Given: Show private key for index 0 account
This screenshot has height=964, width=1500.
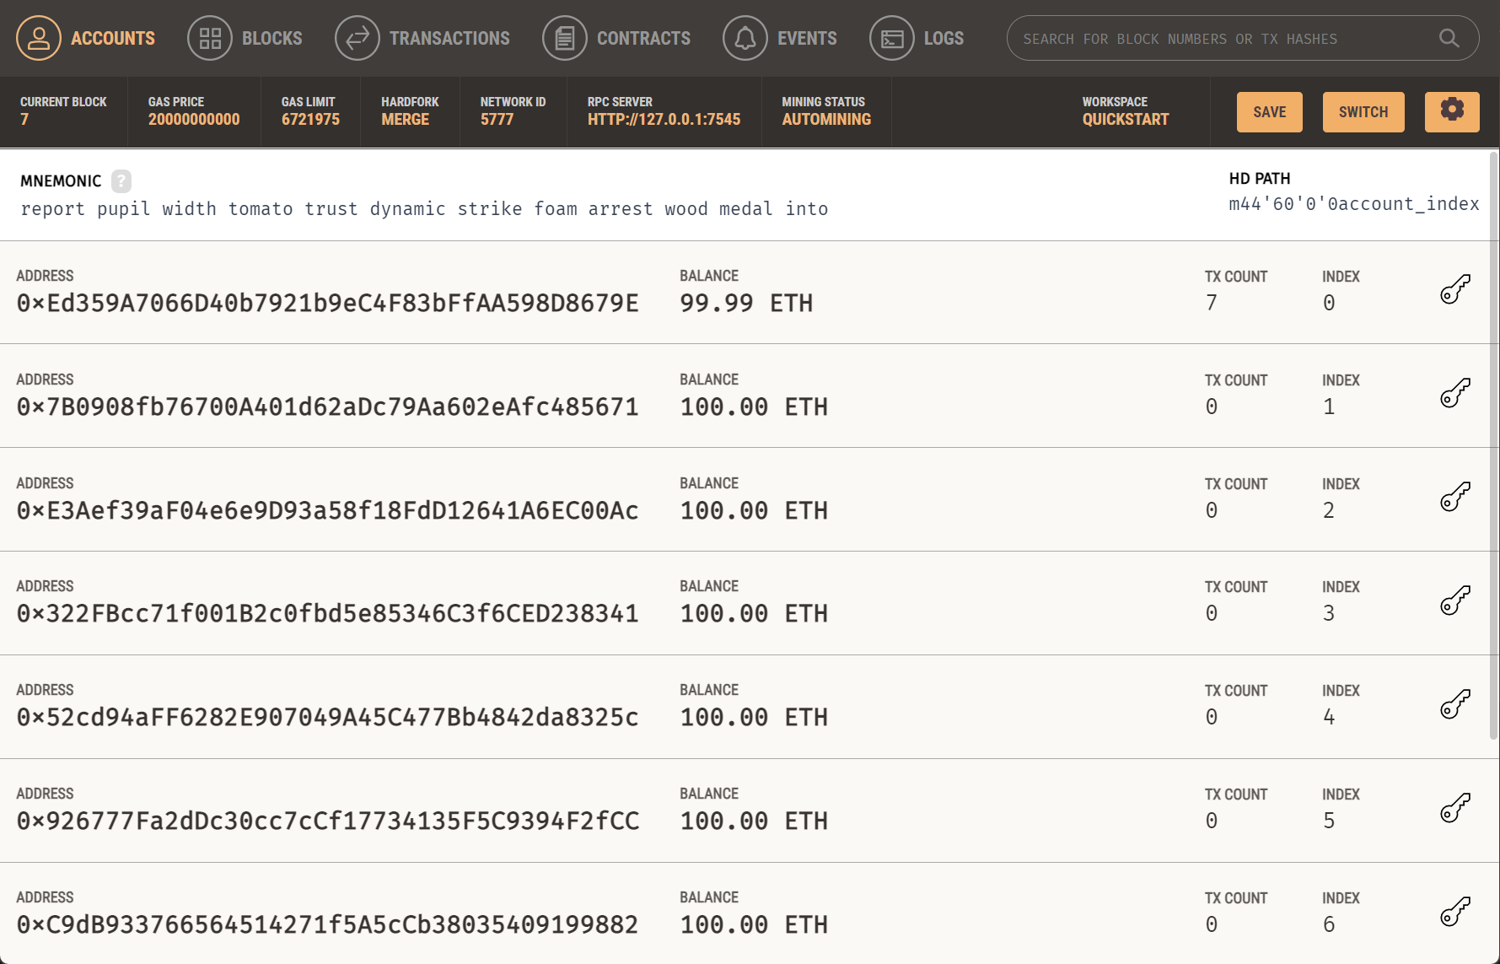Looking at the screenshot, I should click(1455, 289).
